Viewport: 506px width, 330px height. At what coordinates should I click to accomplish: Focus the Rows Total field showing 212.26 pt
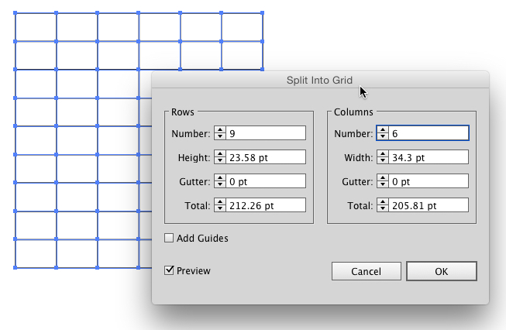(x=266, y=205)
